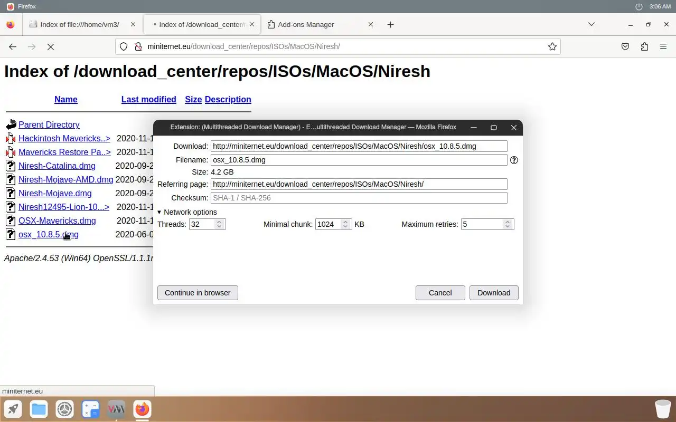The image size is (676, 422).
Task: Click the Firefox label in top bar
Action: (x=27, y=6)
